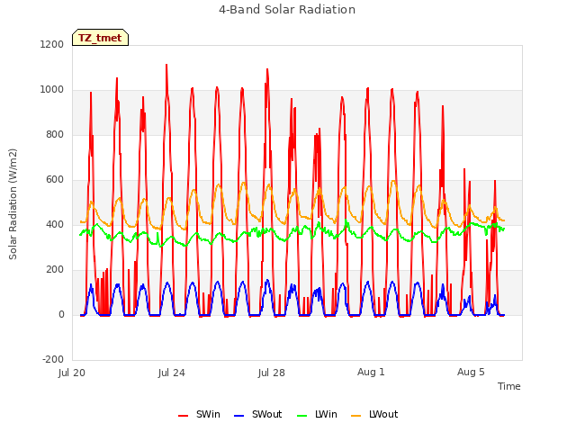Click the Jul 28 x-axis tick label
This screenshot has width=576, height=432.
click(272, 373)
